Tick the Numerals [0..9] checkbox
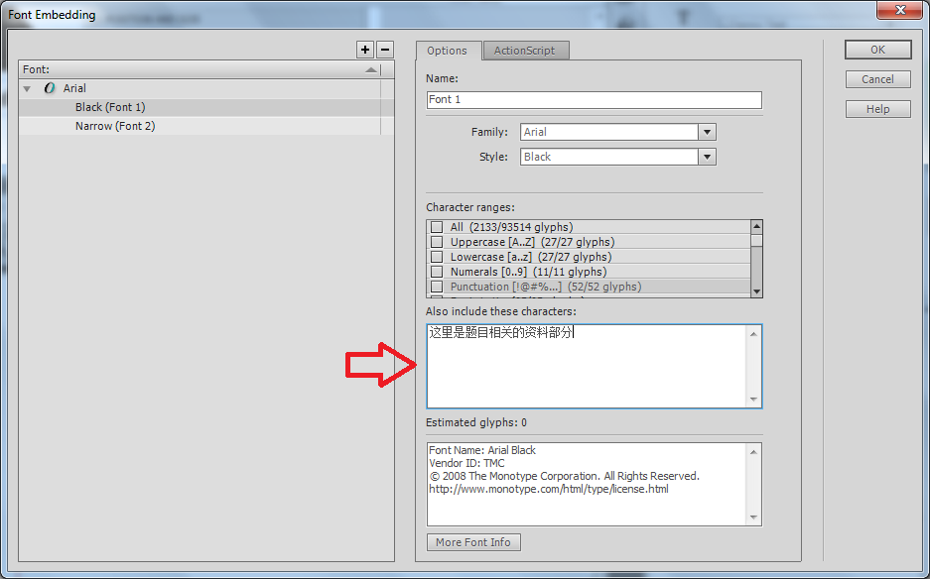 pos(437,272)
